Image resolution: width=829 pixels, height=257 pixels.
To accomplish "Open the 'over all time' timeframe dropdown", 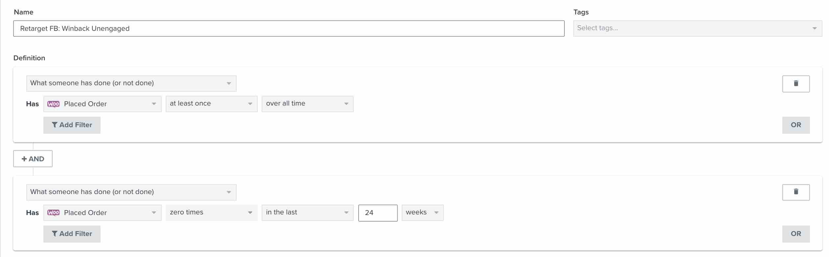I will coord(307,104).
